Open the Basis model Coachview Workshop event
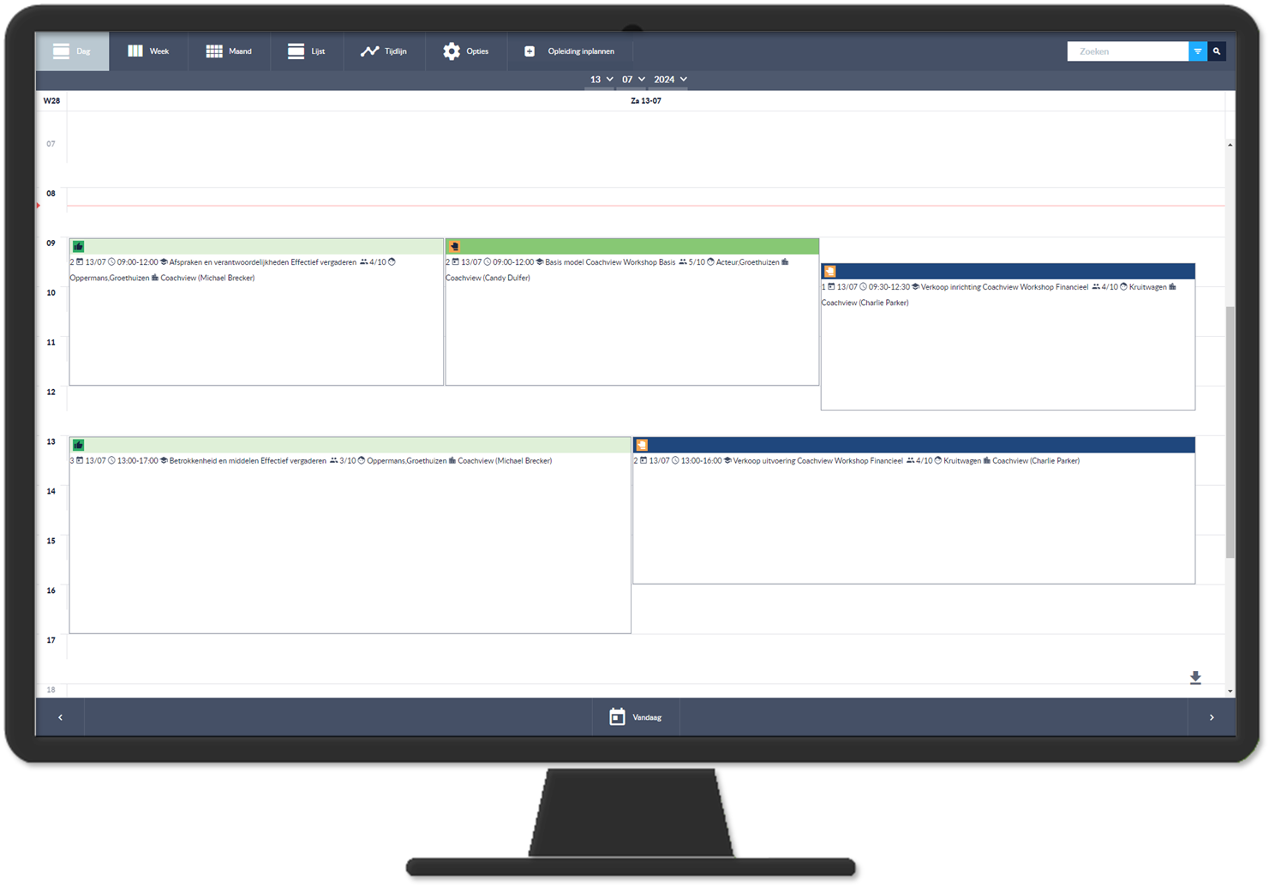 point(632,312)
